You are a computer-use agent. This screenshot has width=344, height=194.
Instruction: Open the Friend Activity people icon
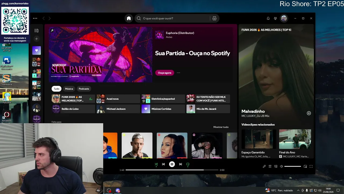275,18
